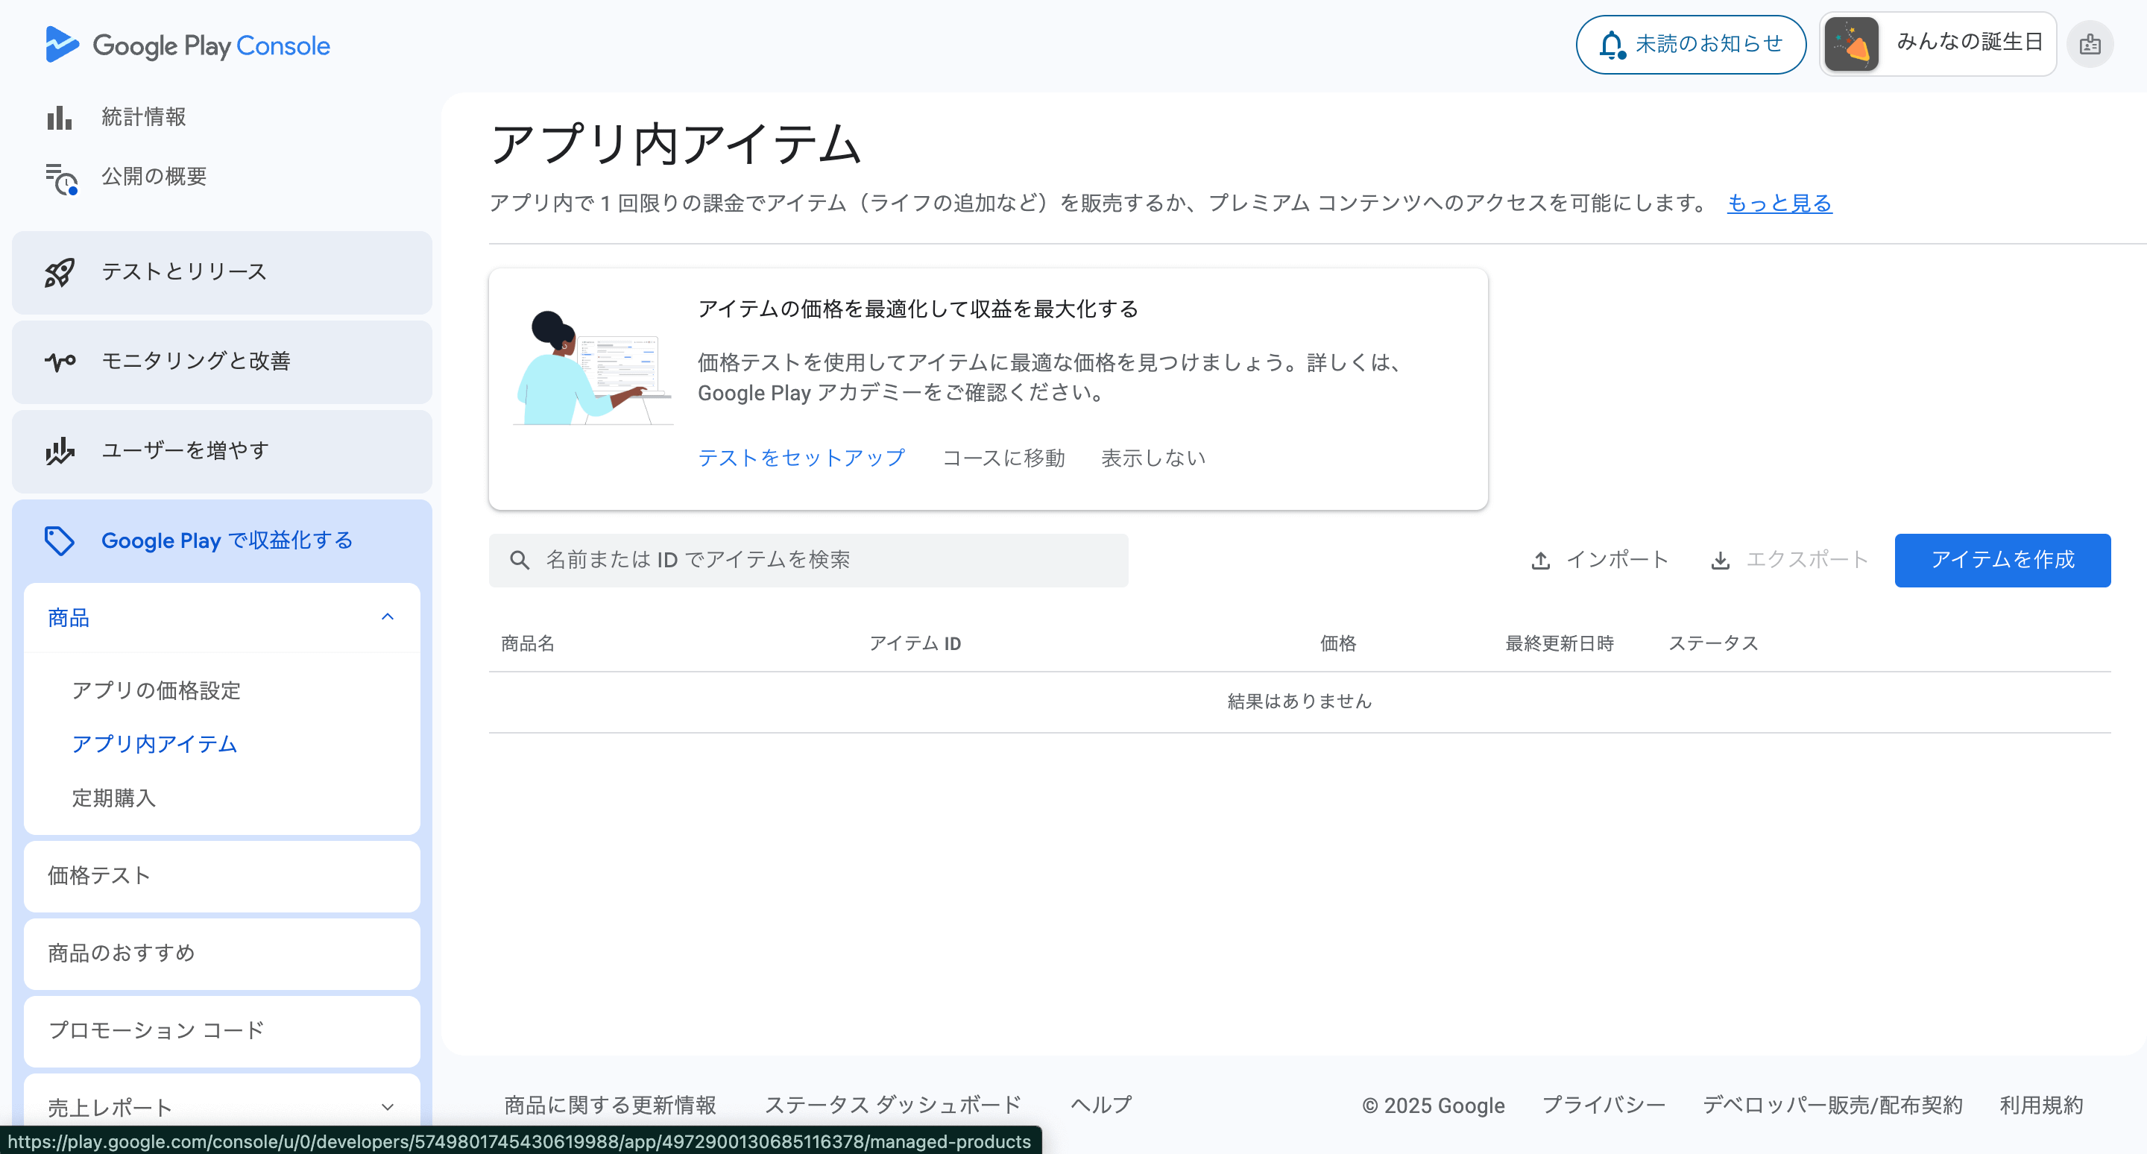The image size is (2147, 1154).
Task: Click the 未読のお知らせ button
Action: tap(1690, 45)
